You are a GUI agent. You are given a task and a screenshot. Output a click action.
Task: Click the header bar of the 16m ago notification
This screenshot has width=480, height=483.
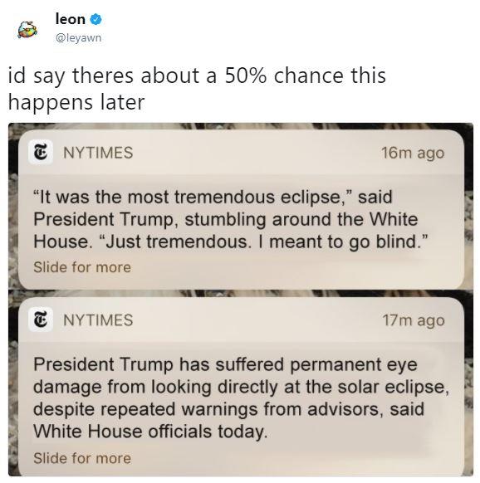[x=241, y=152]
